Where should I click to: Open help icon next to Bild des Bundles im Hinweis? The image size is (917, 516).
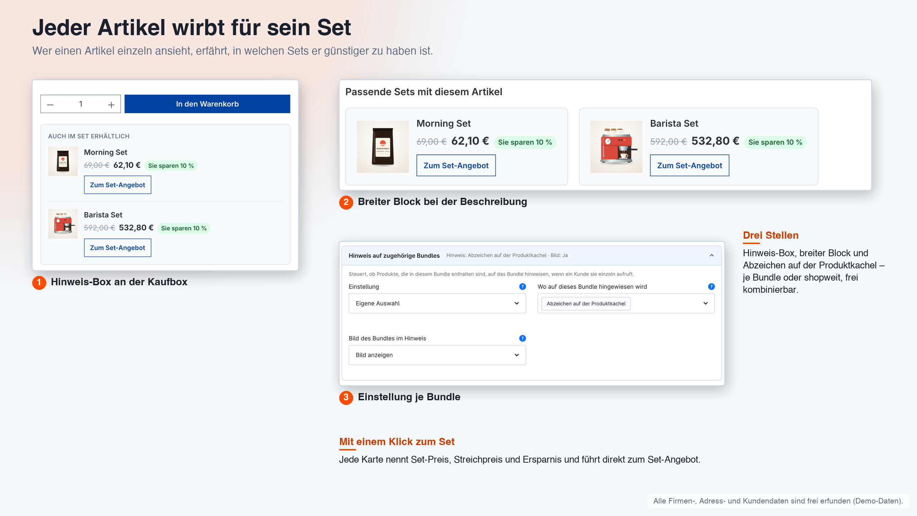[x=522, y=338]
